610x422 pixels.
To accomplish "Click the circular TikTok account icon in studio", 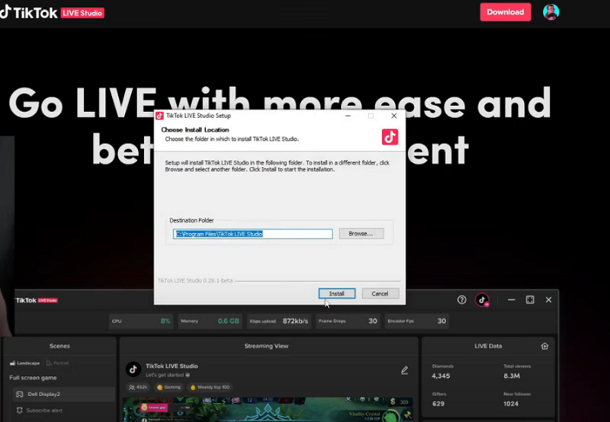I will pyautogui.click(x=482, y=299).
